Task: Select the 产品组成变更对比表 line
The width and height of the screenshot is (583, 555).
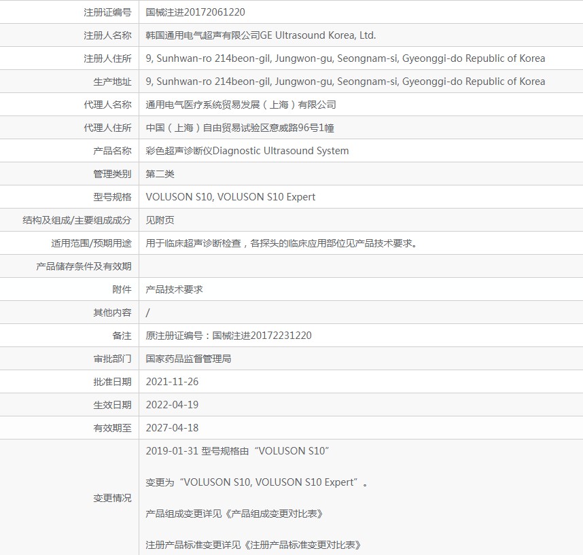Action: [x=234, y=514]
